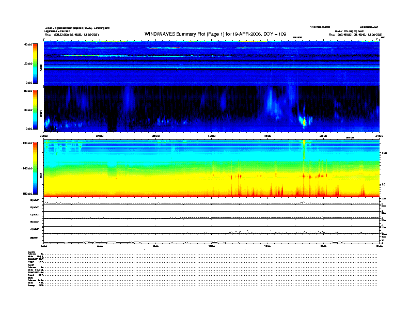
Task: Click the TNR color scale bar
Action: click(x=35, y=168)
